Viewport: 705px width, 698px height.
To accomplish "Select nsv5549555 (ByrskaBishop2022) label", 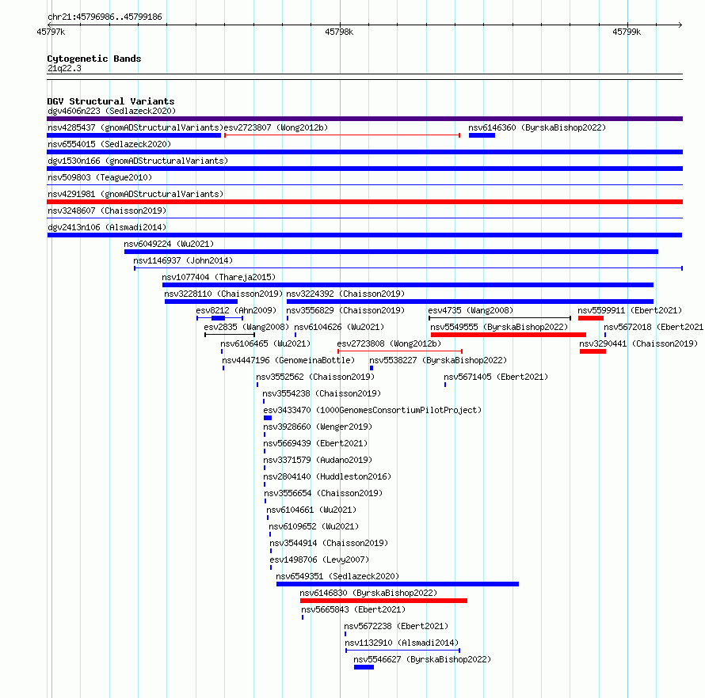I will coord(499,327).
